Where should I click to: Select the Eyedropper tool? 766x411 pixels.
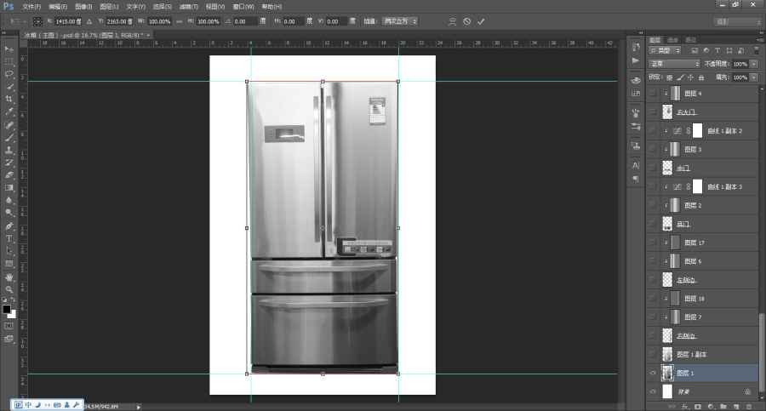pyautogui.click(x=9, y=111)
